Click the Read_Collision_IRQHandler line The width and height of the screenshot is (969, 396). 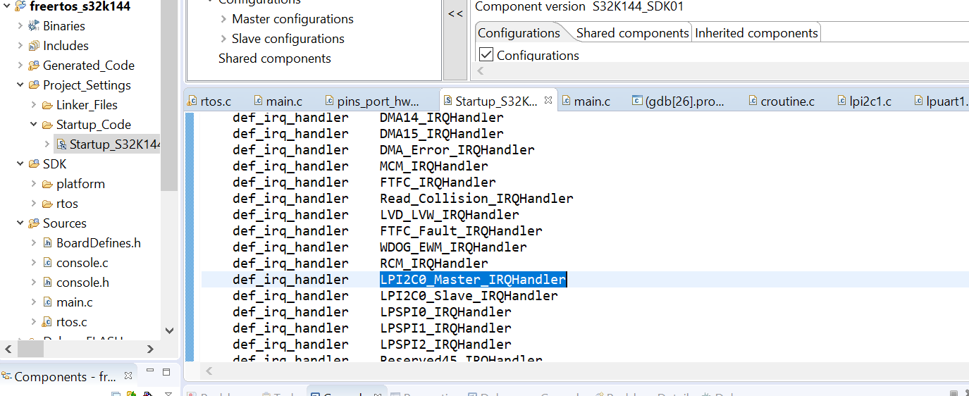coord(476,199)
